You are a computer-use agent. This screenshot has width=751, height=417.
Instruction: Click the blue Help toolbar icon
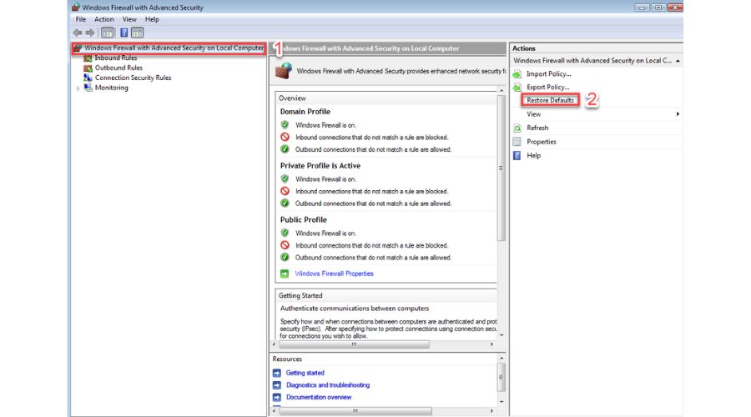[124, 33]
